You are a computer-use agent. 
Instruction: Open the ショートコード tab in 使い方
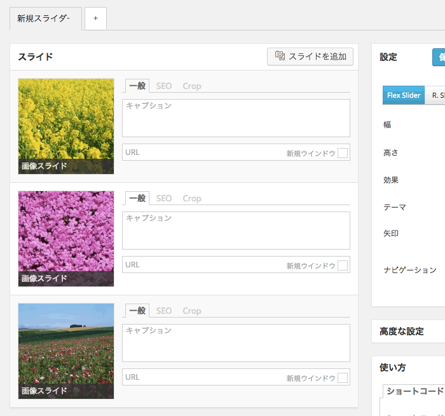[x=414, y=391]
